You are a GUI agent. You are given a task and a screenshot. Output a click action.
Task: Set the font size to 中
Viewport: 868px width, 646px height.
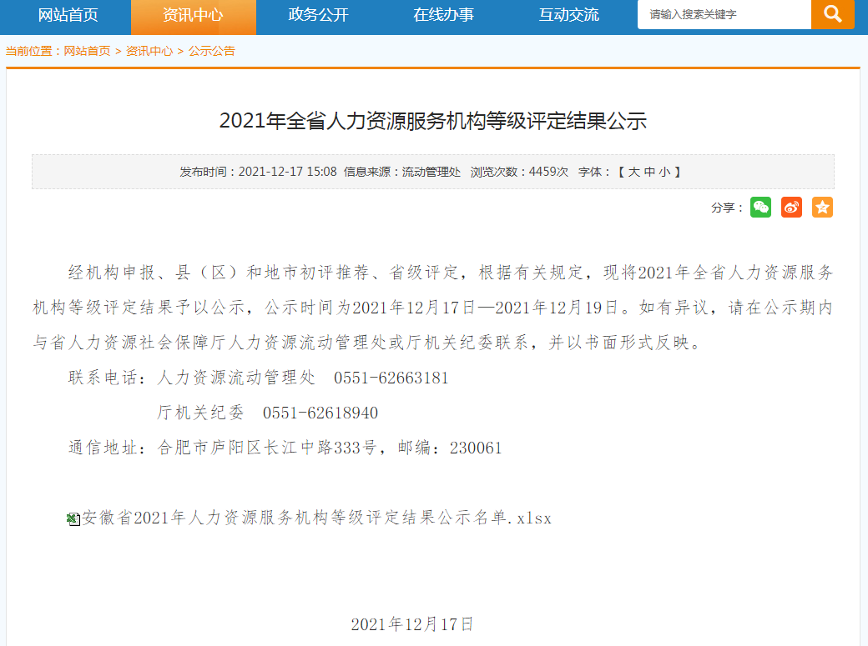649,172
